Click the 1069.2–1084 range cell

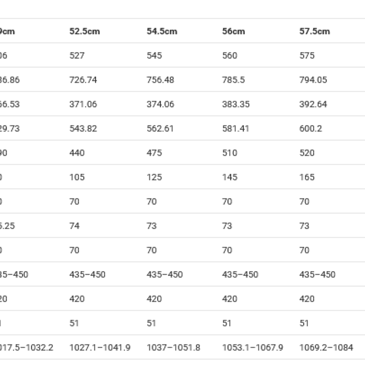(326, 348)
